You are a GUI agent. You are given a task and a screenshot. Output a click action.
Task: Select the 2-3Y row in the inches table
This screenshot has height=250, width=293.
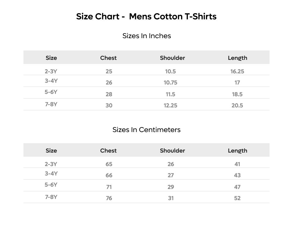pyautogui.click(x=146, y=70)
